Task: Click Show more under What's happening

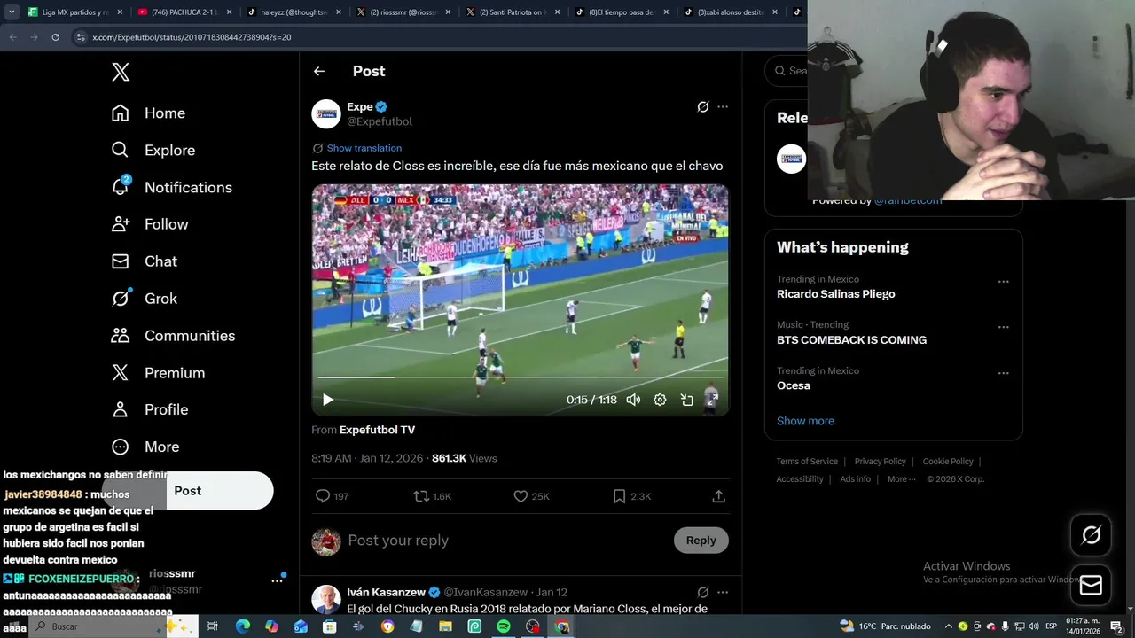Action: pyautogui.click(x=805, y=421)
